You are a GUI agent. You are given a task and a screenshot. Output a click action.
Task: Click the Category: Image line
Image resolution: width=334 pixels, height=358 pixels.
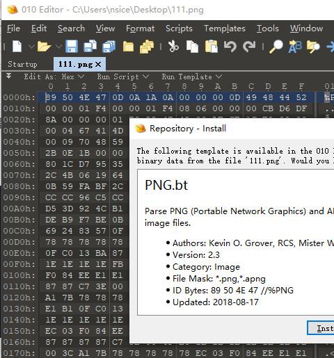point(206,267)
